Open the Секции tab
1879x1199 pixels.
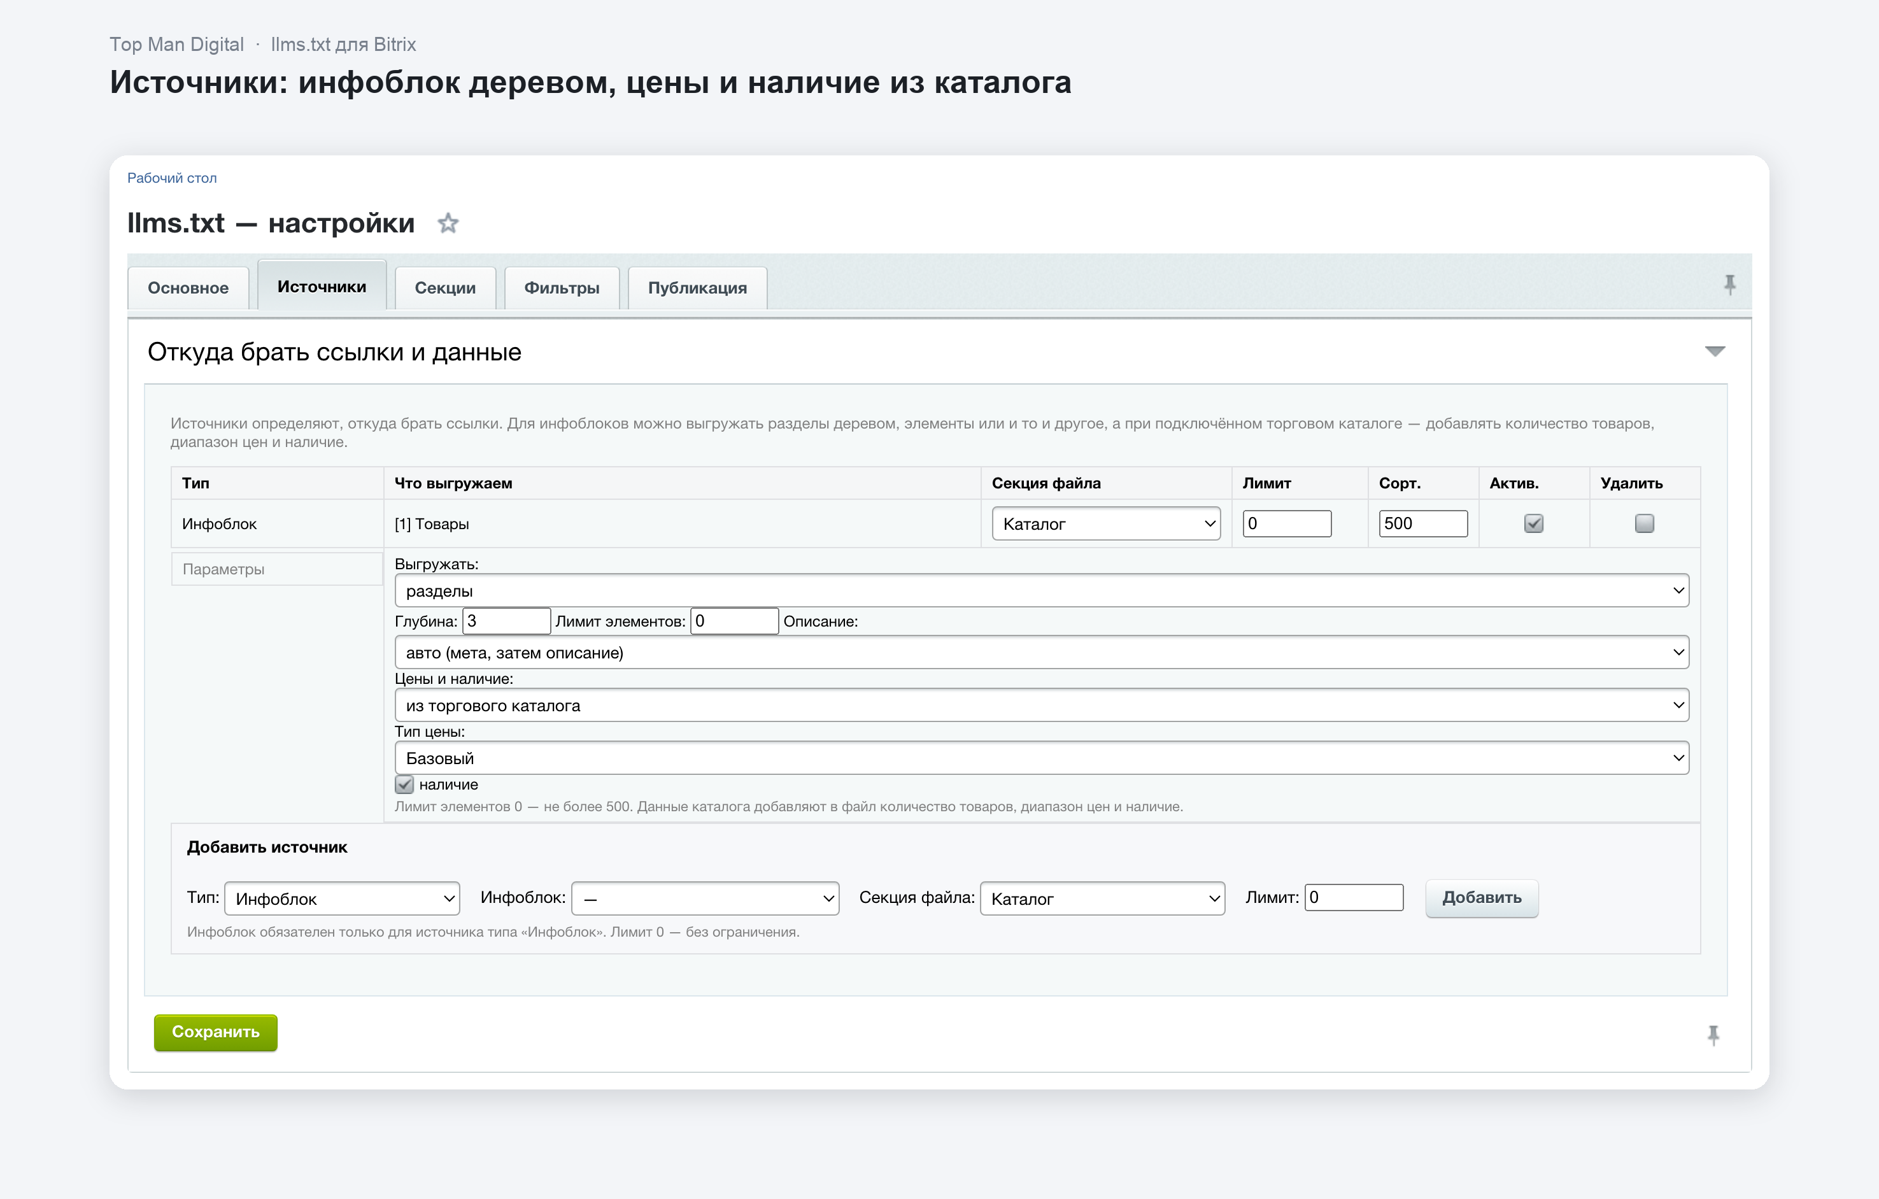(x=445, y=288)
